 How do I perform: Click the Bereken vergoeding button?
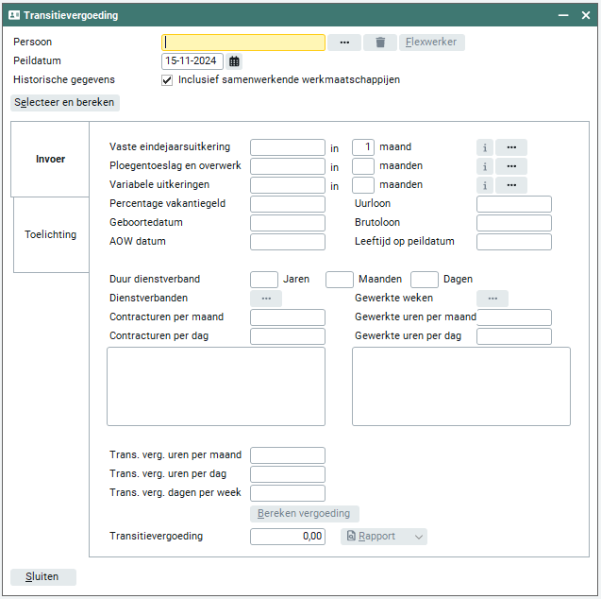tap(304, 514)
